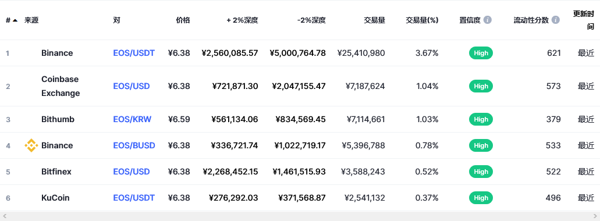600x221 pixels.
Task: Click the right arrow of horizontal scrollbar
Action: coord(595,216)
